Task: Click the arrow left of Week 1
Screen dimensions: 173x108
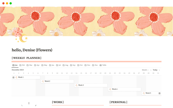Action: [13, 77]
